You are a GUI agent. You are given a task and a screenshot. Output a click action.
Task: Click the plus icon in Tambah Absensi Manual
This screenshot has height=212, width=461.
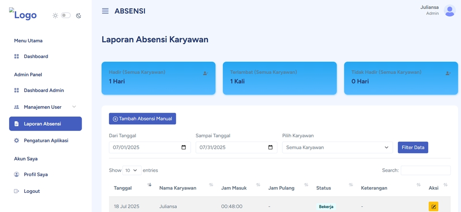(x=115, y=119)
